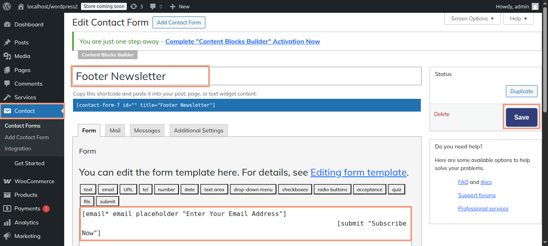Open the Screen Options dropdown
The image size is (548, 246).
pos(473,19)
